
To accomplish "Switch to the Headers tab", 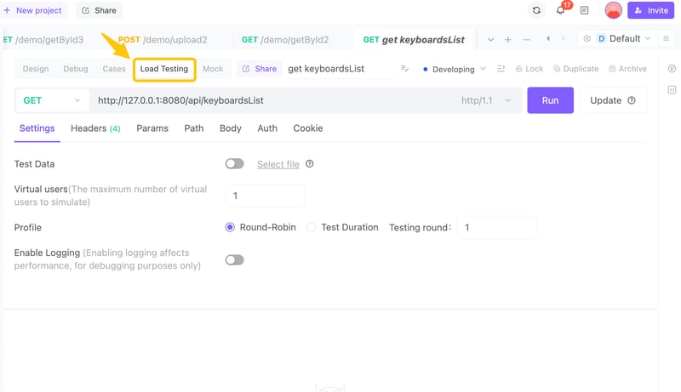I will coord(94,128).
